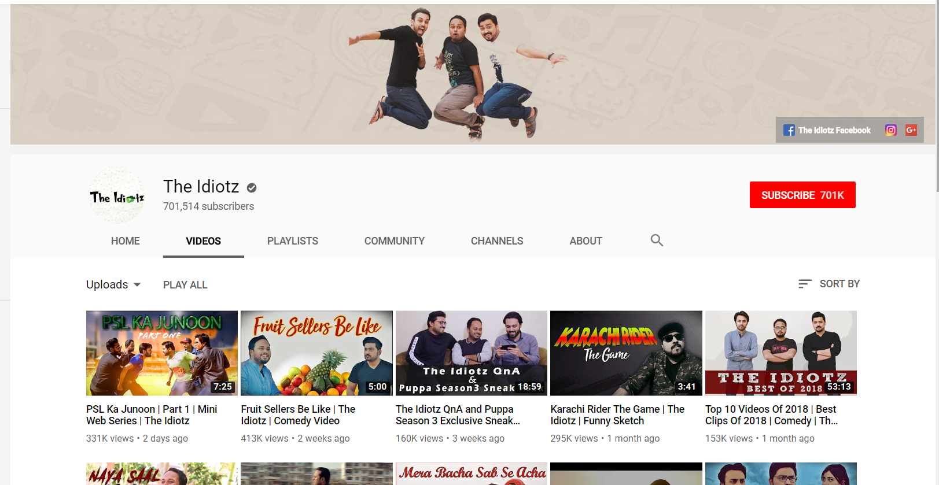939x485 pixels.
Task: Open the Playlists tab
Action: click(x=293, y=241)
